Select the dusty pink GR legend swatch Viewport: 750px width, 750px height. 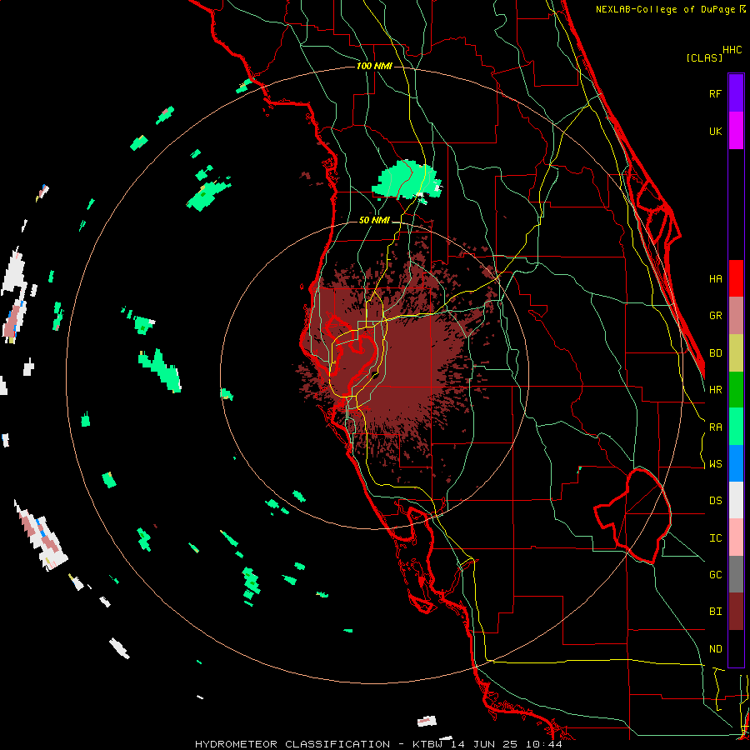736,316
